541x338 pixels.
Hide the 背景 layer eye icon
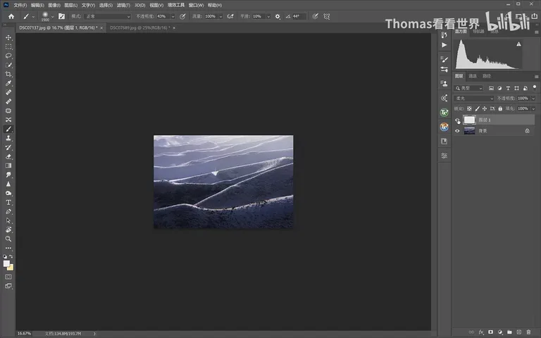(x=457, y=131)
